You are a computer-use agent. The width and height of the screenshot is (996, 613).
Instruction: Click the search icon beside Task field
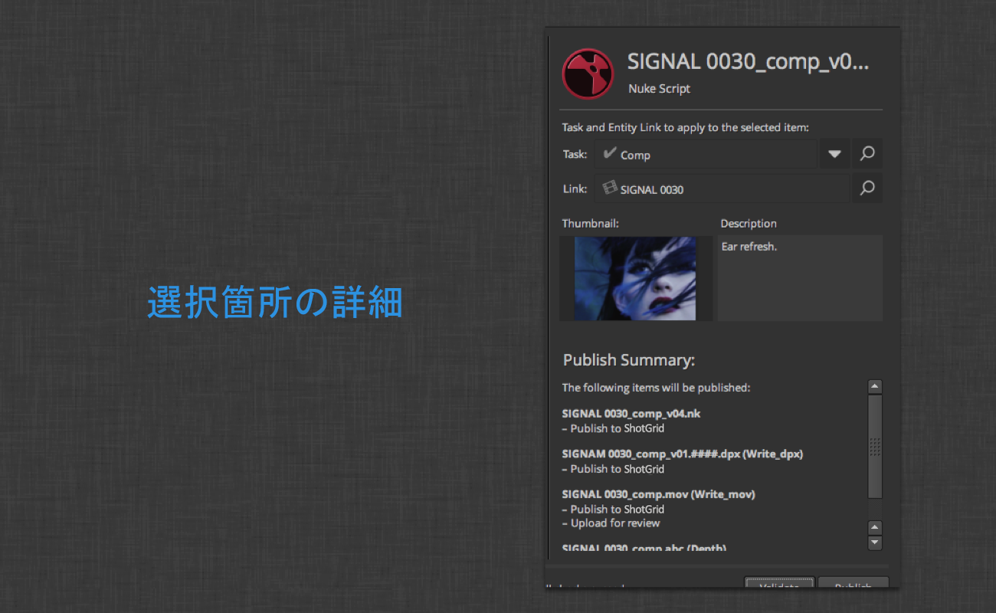pyautogui.click(x=867, y=154)
